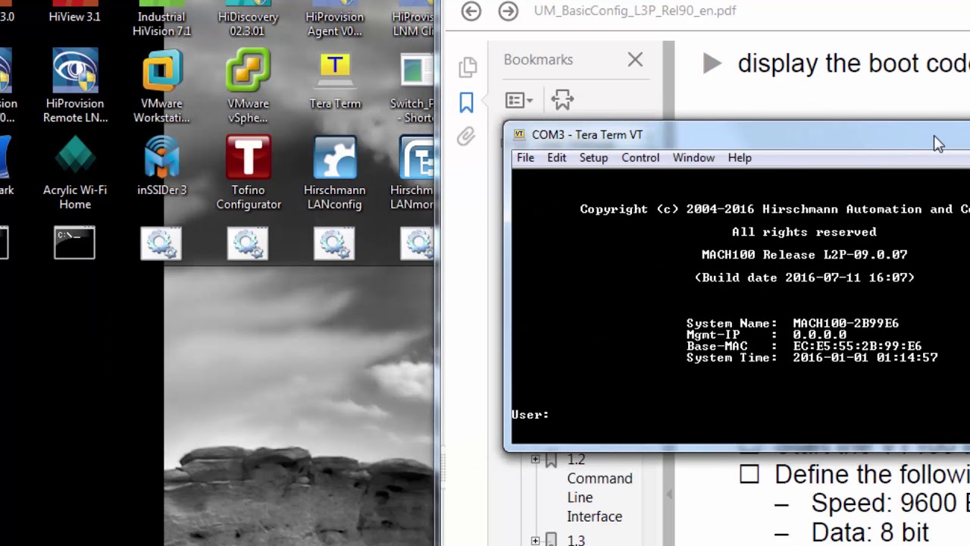Expand the 1.2 Command Line Interface bookmark
970x546 pixels.
535,460
